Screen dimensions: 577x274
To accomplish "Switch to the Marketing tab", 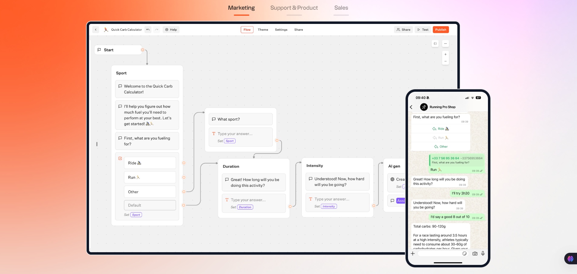I will tap(241, 8).
